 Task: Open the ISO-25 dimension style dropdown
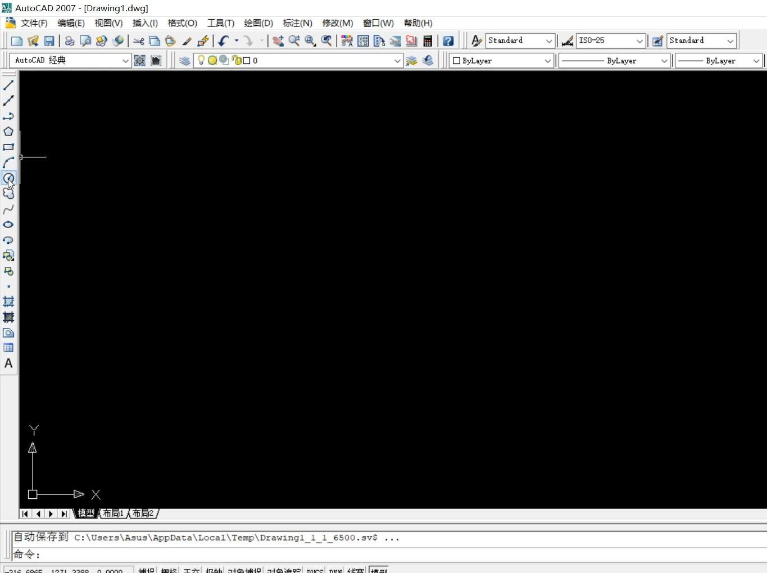(640, 40)
